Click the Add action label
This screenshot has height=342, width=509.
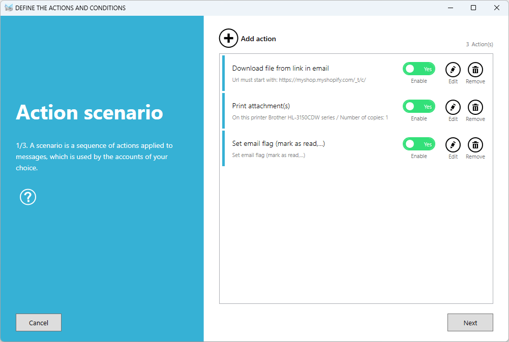point(258,39)
